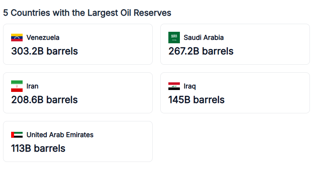Click the Iraq flag icon
The width and height of the screenshot is (321, 170).
coord(174,86)
